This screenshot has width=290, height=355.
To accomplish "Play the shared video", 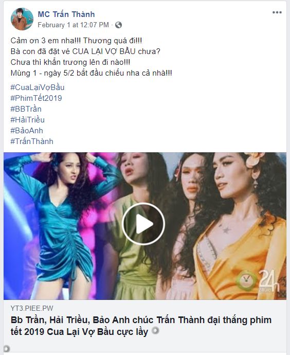I will click(x=143, y=224).
